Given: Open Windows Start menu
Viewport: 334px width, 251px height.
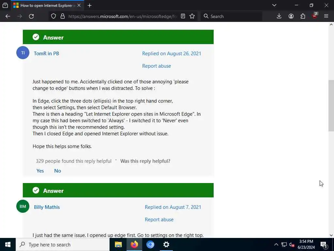Looking at the screenshot, I should [x=8, y=244].
